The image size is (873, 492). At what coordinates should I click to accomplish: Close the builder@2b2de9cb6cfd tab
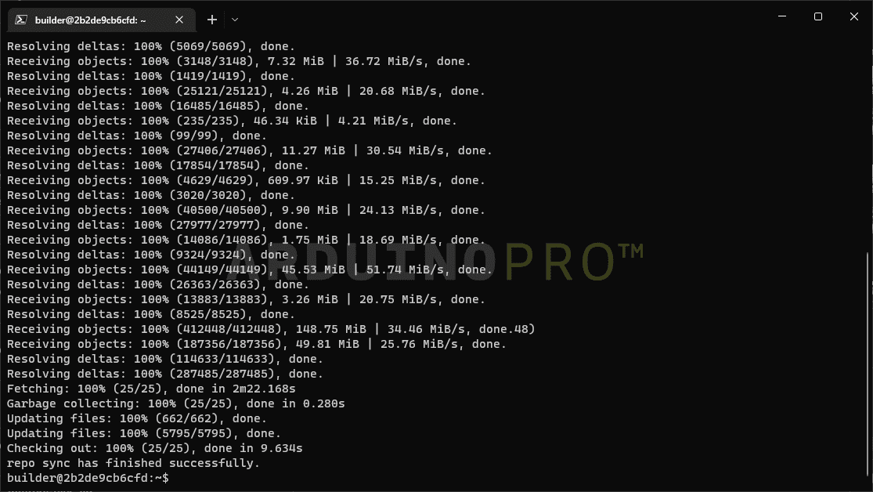(x=179, y=20)
